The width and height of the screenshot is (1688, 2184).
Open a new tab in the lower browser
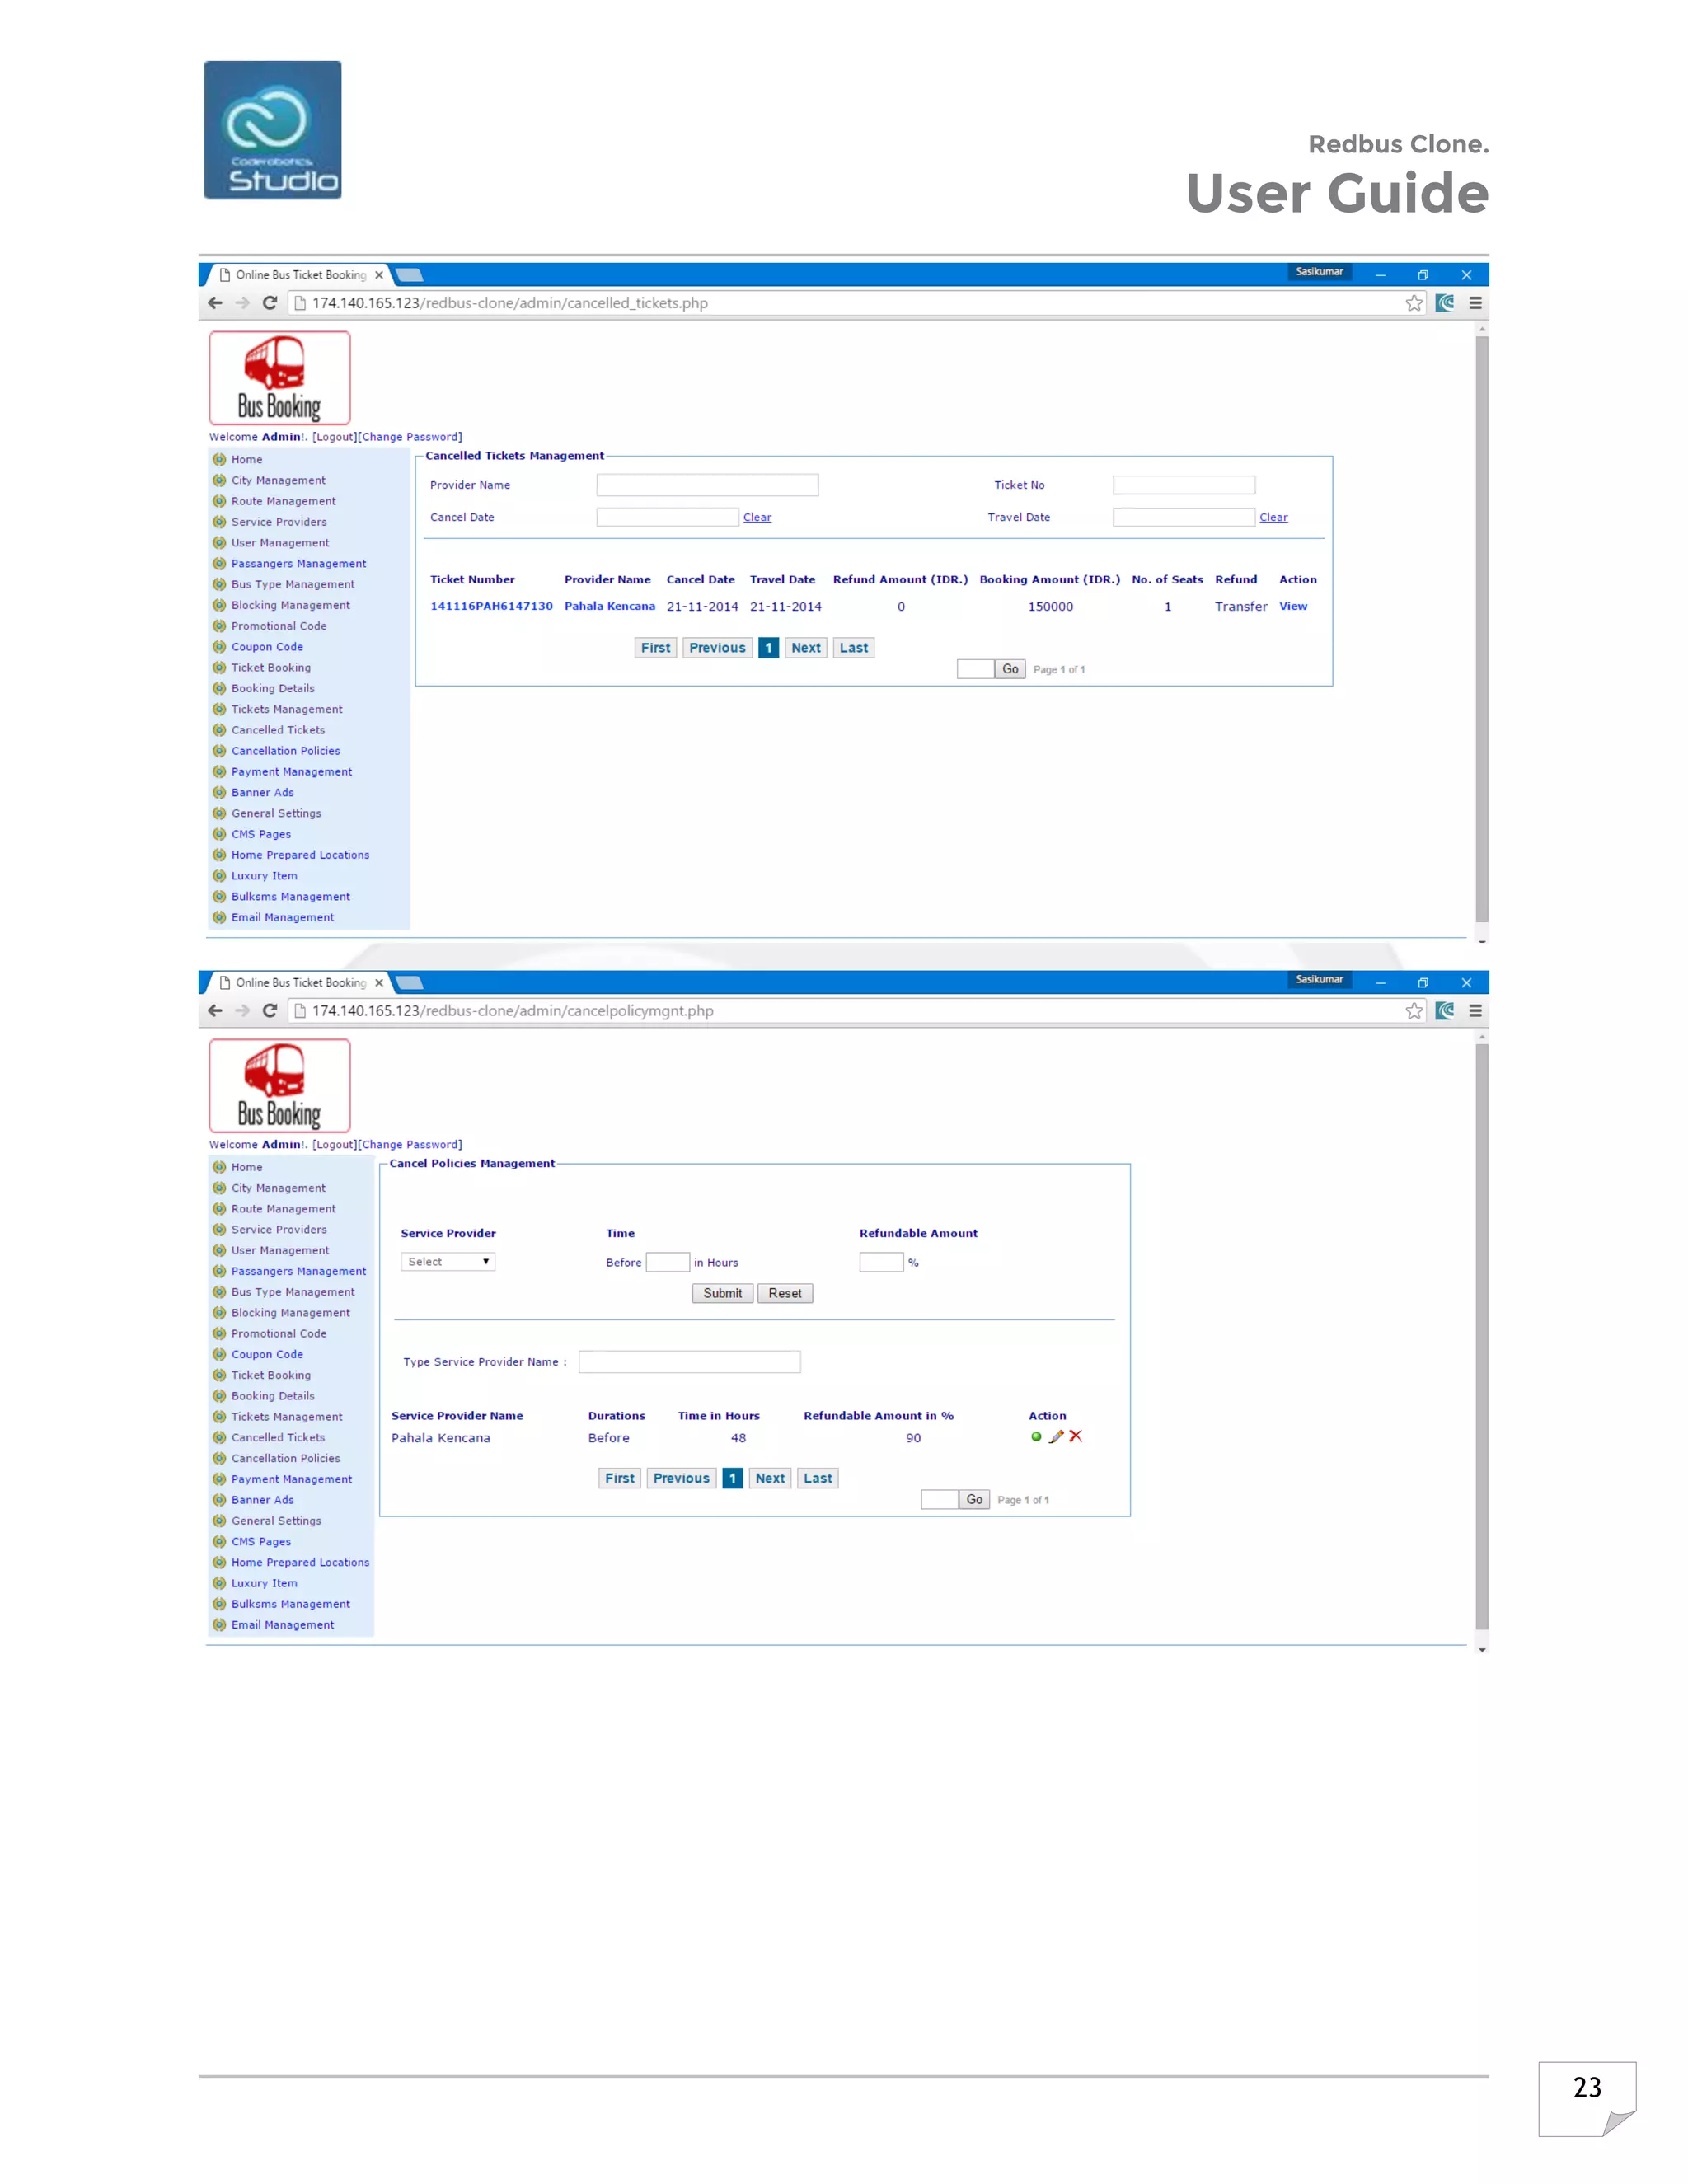[x=409, y=983]
